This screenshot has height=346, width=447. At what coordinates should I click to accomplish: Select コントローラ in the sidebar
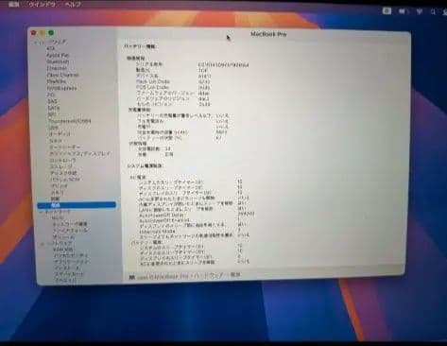[x=62, y=160]
